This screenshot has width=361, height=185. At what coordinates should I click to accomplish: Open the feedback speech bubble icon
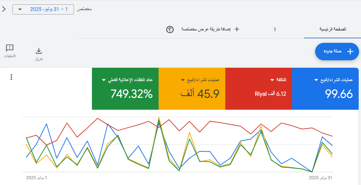coord(10,48)
